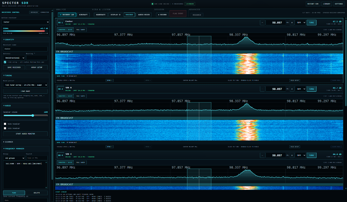Screen dimensions: 347x202
Task: Click the SDR B spectrum trace
Action: coord(199,109)
